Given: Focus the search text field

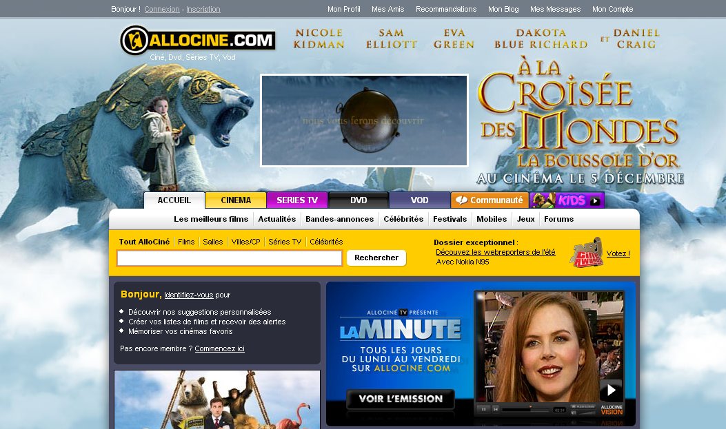Looking at the screenshot, I should click(x=230, y=258).
